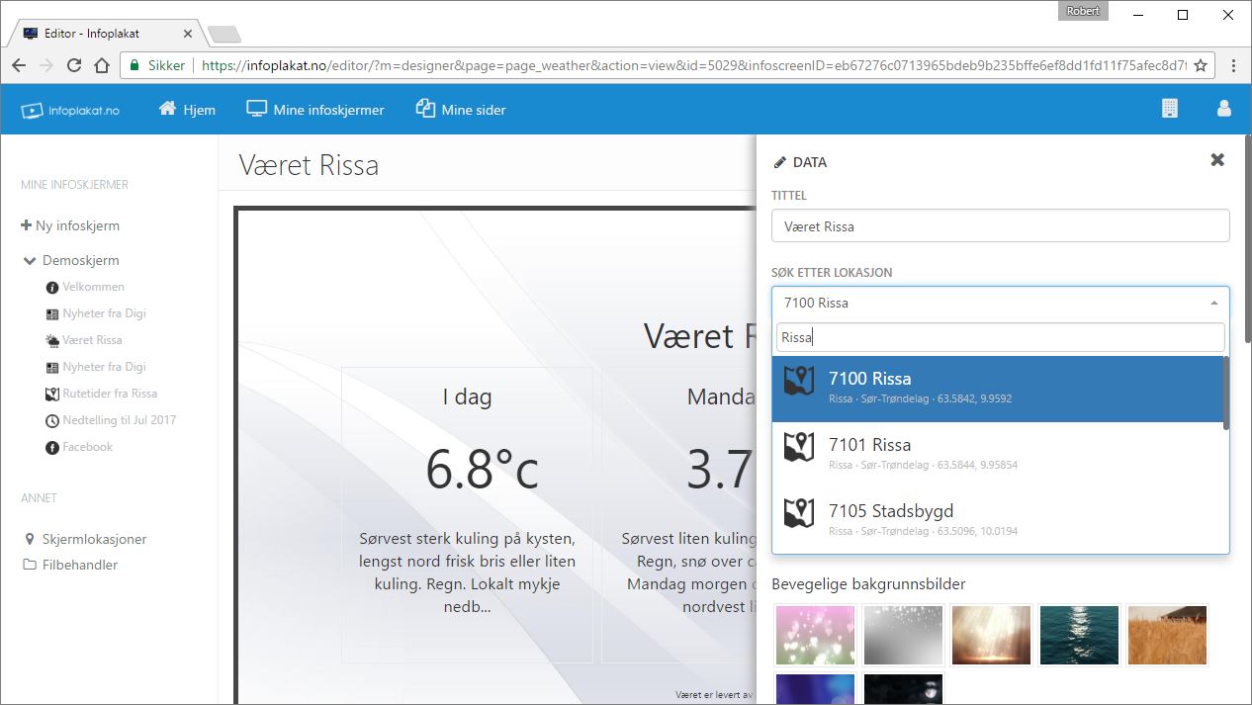Image resolution: width=1252 pixels, height=705 pixels.
Task: Select 7101 Rissa location result
Action: [x=998, y=455]
